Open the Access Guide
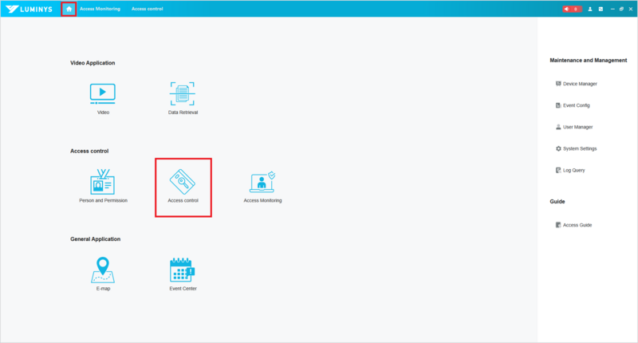Screen dimensions: 638x343 577,225
